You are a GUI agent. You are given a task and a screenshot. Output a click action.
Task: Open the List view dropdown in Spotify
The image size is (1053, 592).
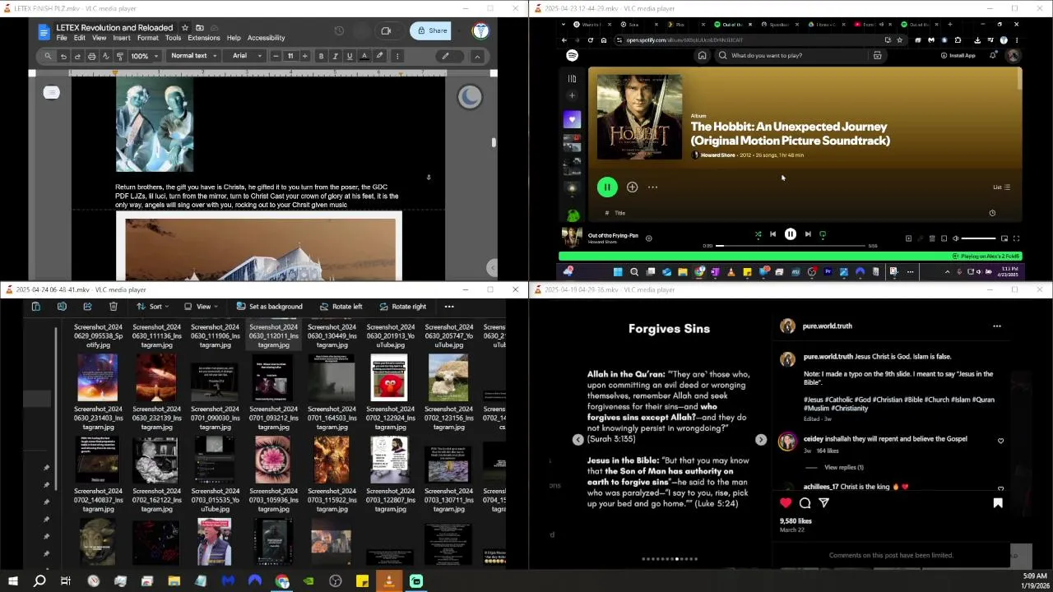(1001, 187)
